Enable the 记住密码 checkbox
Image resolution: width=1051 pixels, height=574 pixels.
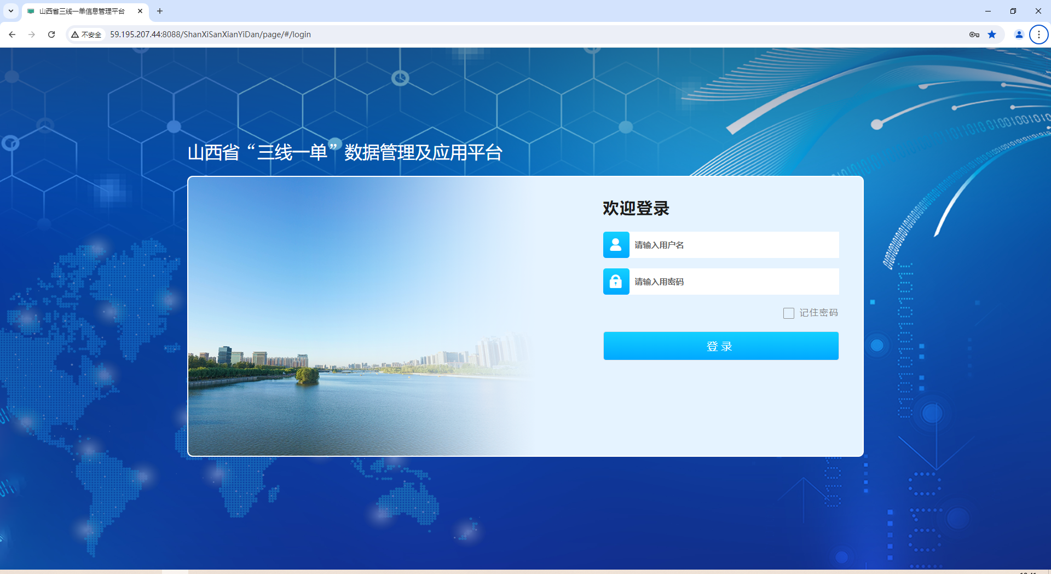[789, 313]
